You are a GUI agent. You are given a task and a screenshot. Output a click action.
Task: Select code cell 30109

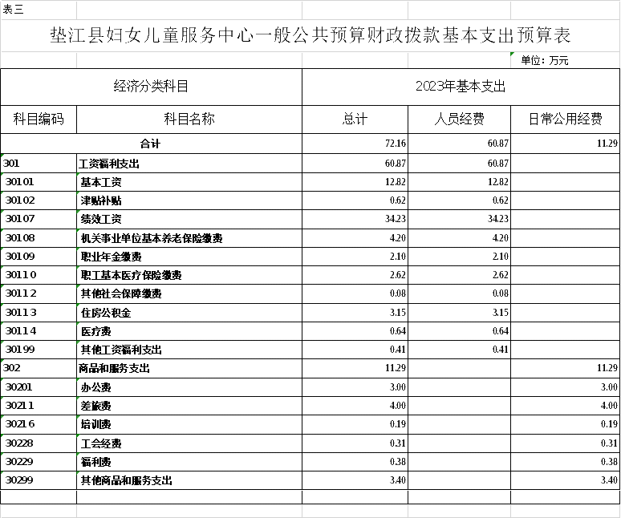click(39, 257)
